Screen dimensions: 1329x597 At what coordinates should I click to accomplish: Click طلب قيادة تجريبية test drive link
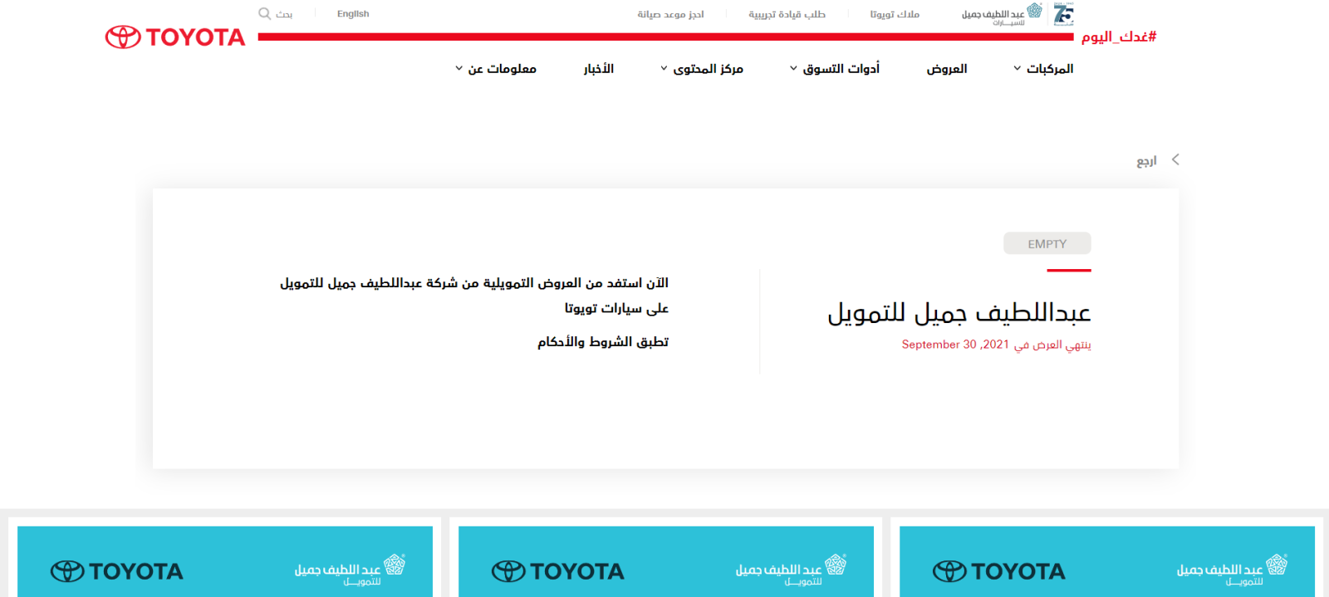(787, 14)
